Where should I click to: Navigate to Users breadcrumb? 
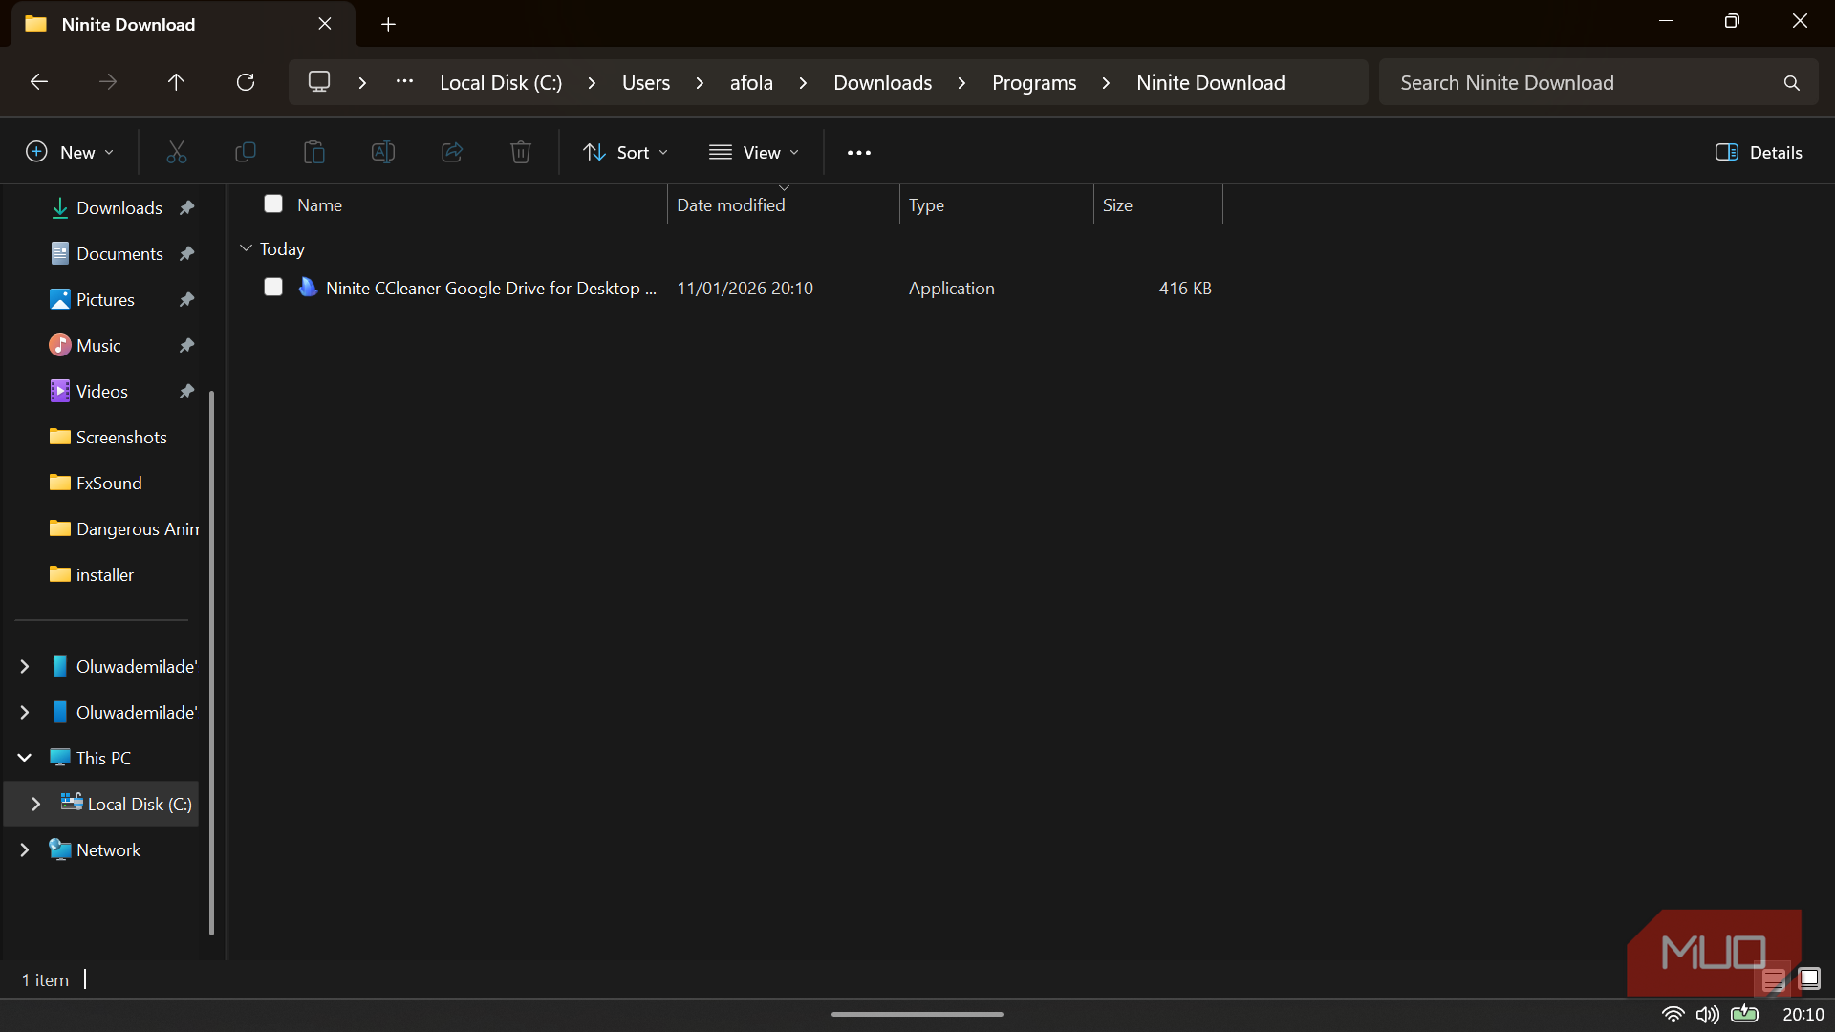pos(646,83)
